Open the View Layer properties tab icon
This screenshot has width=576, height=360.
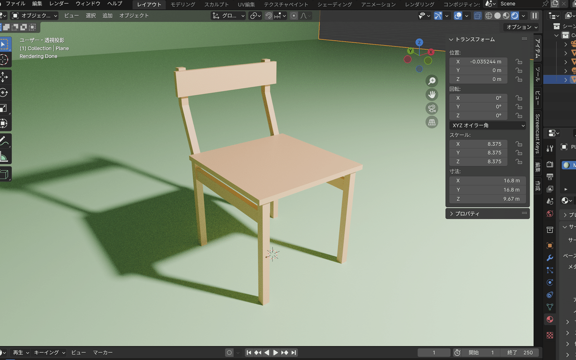click(x=550, y=189)
